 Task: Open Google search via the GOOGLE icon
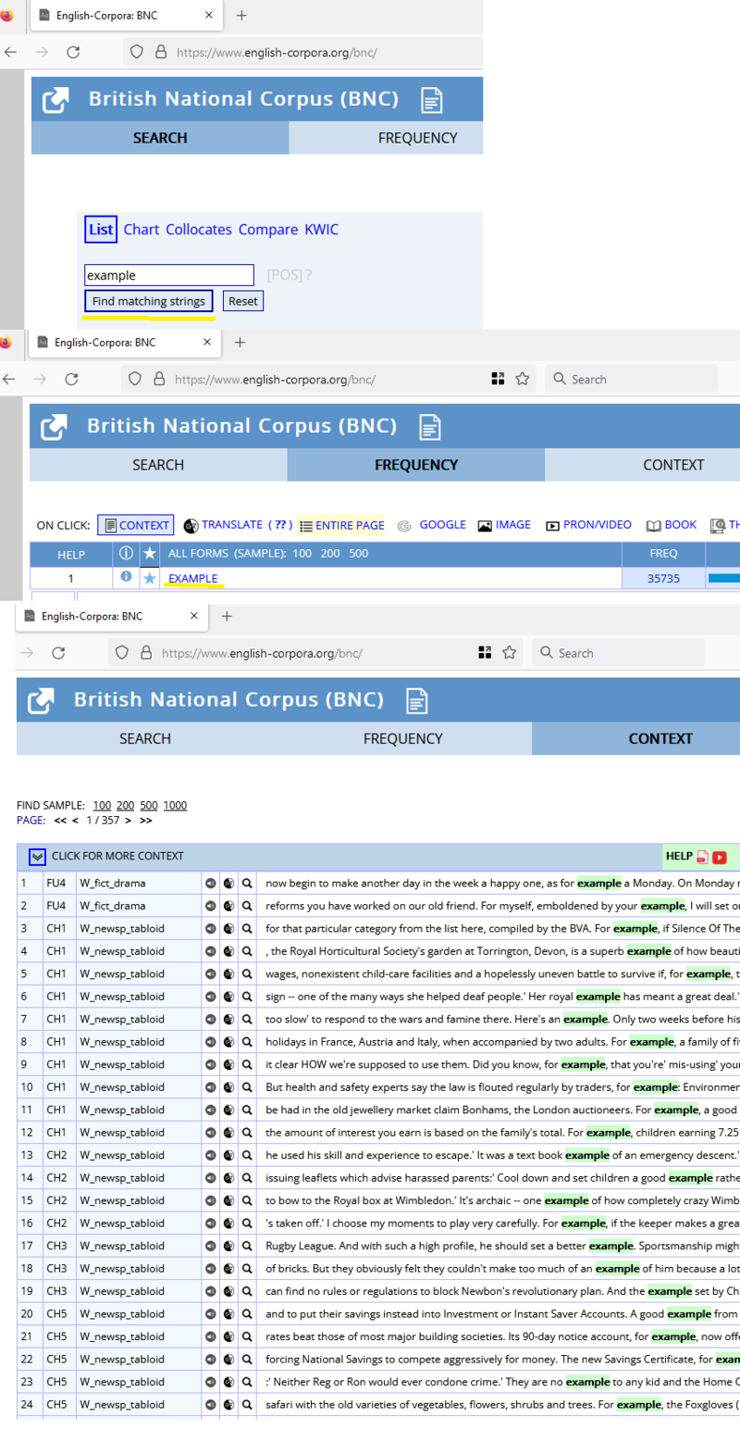[x=404, y=525]
